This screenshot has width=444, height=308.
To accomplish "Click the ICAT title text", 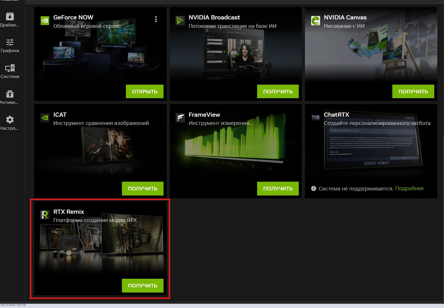I will click(x=60, y=114).
